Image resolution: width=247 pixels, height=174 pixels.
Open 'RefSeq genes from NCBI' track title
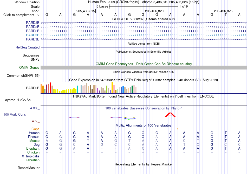[144, 44]
